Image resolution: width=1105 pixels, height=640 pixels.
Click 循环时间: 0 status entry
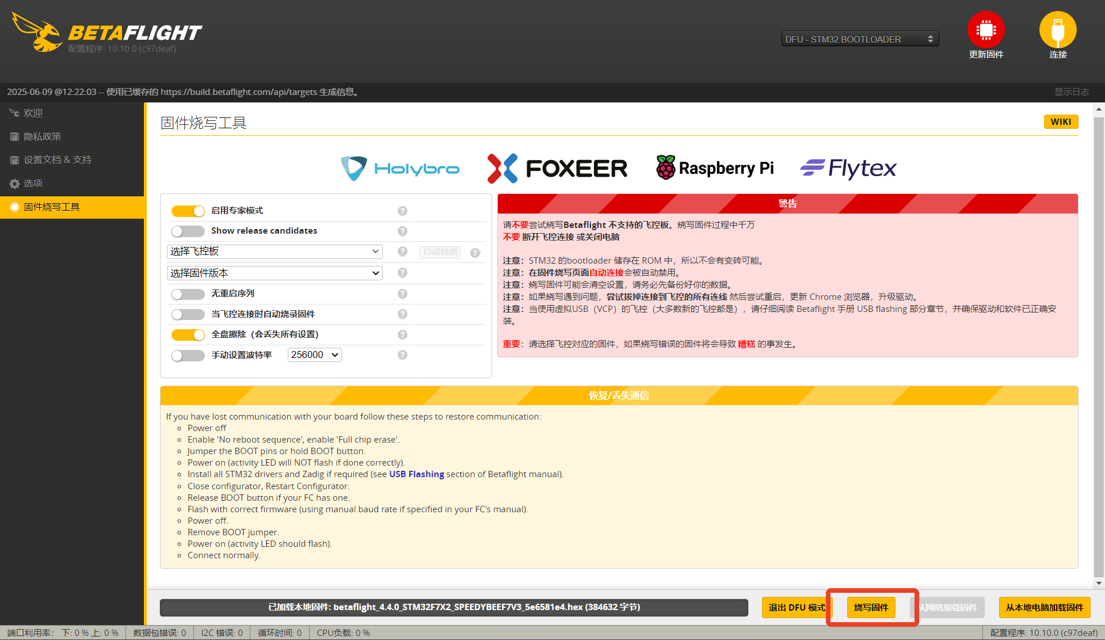(280, 633)
